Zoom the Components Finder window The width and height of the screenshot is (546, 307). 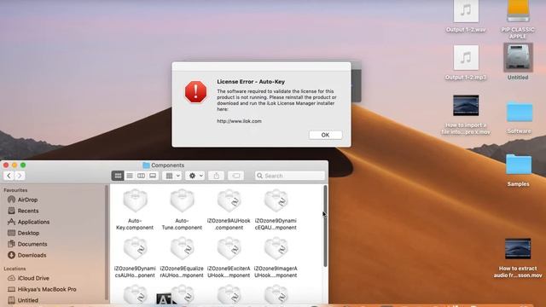tap(23, 165)
